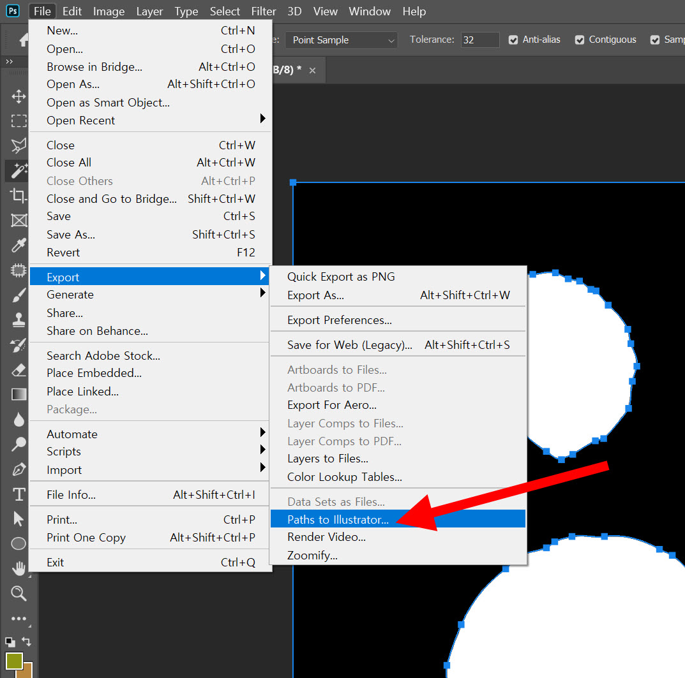Click the Photoshop Ps logo icon
Image resolution: width=685 pixels, height=678 pixels.
pos(13,10)
